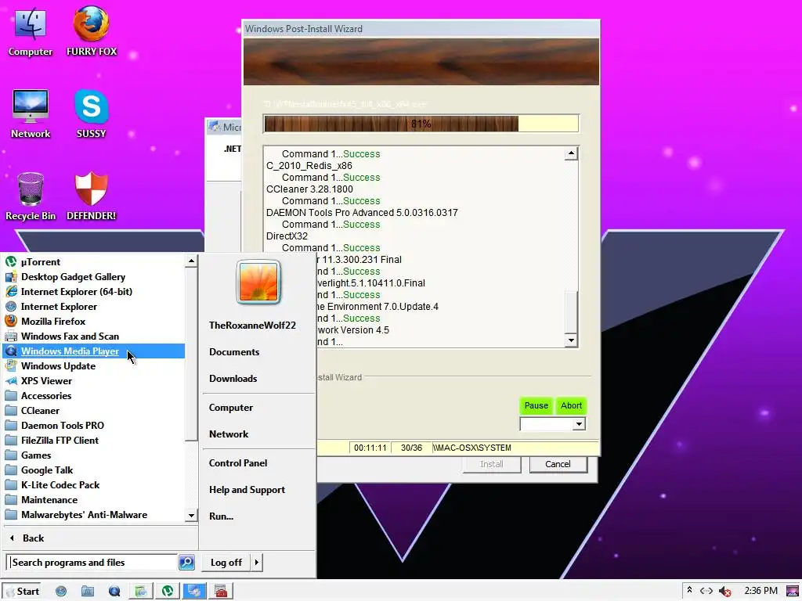Screen dimensions: 802x601
Task: Expand the Google Talk folder
Action: [94, 470]
